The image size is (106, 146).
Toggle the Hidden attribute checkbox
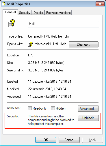tap(53, 108)
